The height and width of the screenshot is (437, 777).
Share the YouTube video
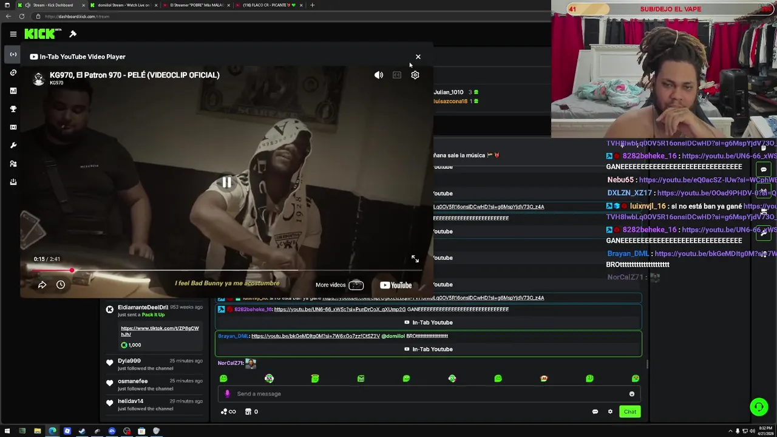pyautogui.click(x=42, y=285)
